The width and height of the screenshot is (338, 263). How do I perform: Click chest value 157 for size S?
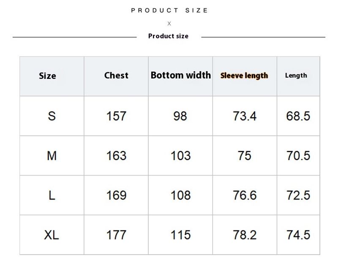point(116,116)
